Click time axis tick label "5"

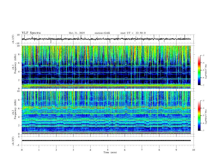pos(108,150)
